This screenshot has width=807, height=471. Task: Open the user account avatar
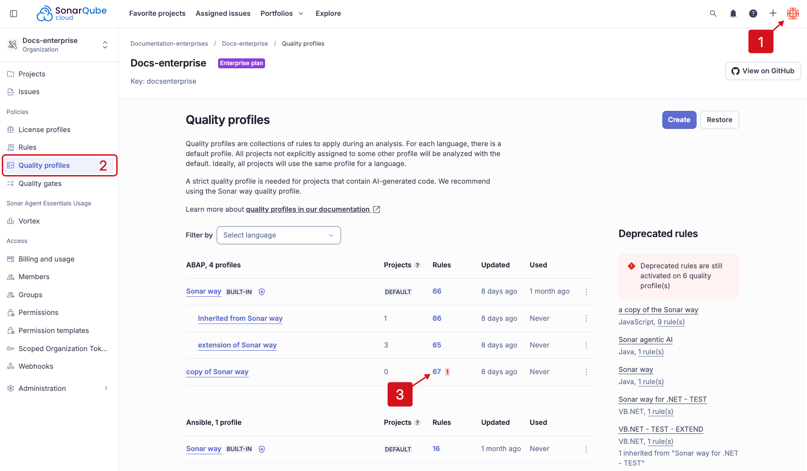[x=793, y=14]
